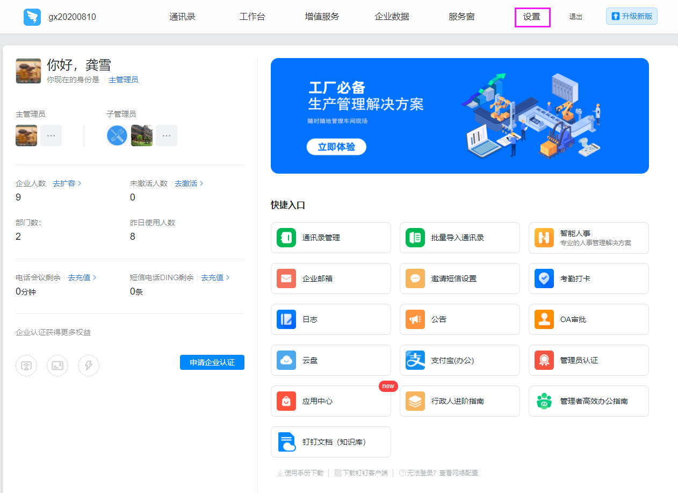Screen dimensions: 678x493
Task: Open the 云盘 cloud icon
Action: click(286, 360)
